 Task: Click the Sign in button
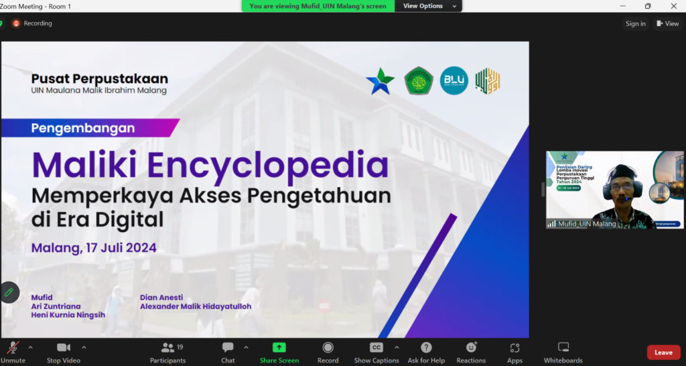pos(635,23)
